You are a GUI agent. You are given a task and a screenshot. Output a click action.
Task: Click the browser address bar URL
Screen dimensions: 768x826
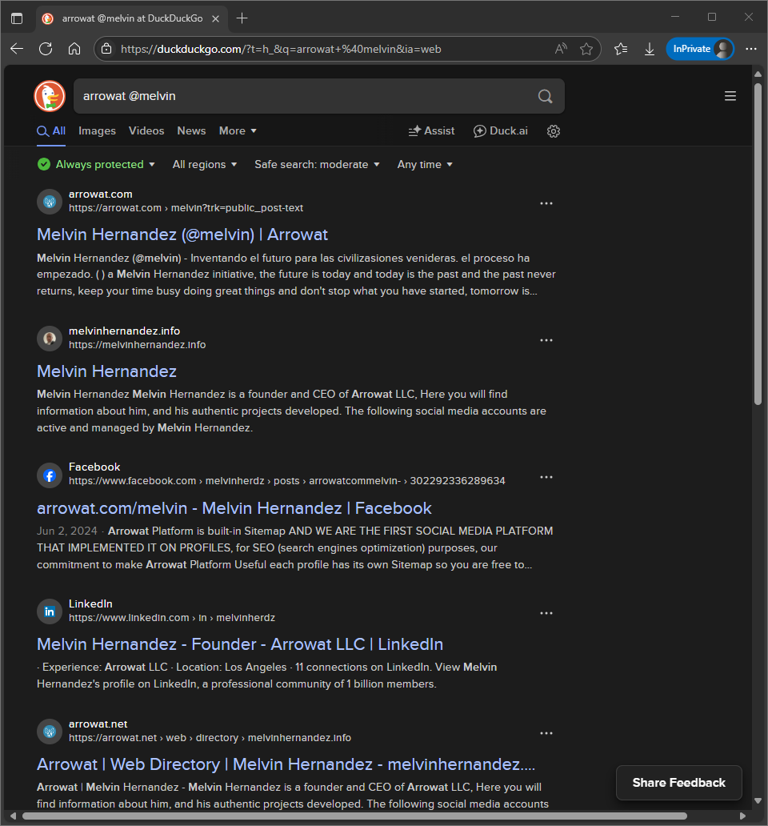point(281,49)
